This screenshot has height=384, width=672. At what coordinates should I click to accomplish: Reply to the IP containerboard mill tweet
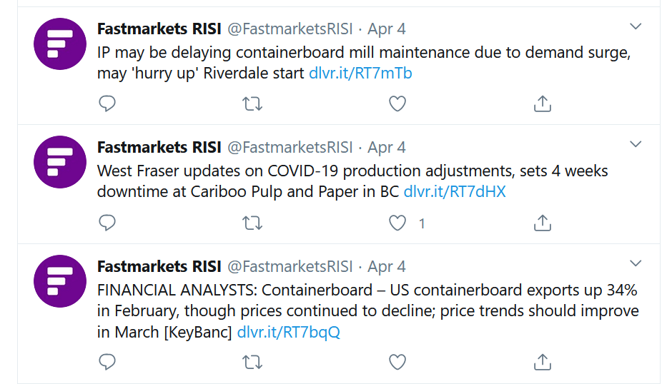coord(107,103)
